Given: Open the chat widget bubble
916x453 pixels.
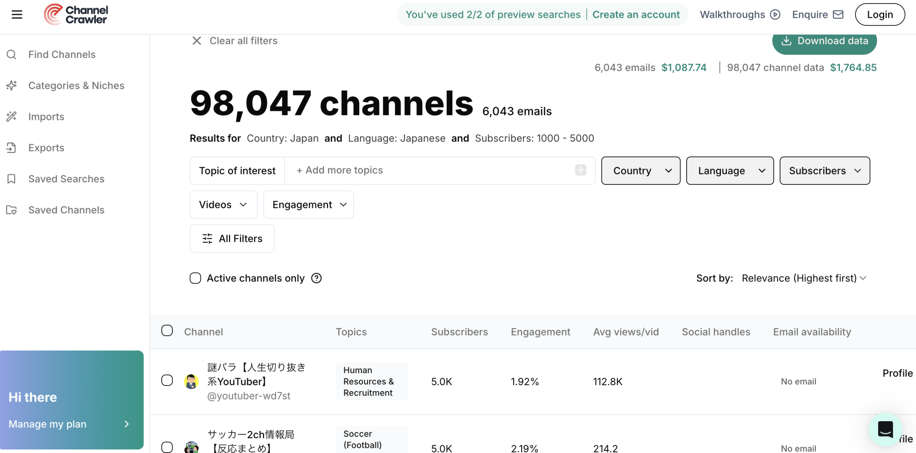Looking at the screenshot, I should [885, 429].
